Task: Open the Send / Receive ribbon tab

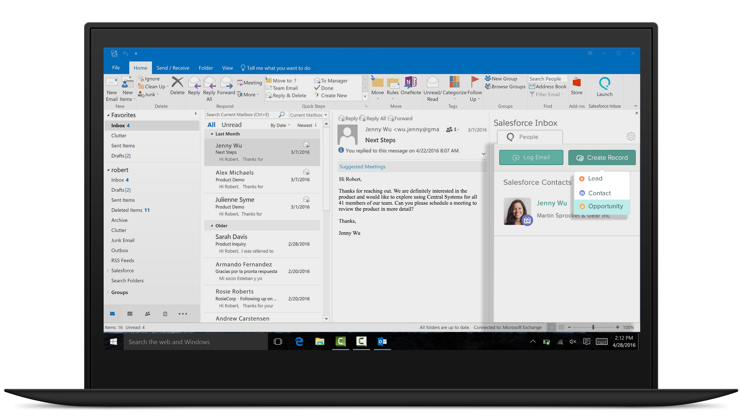Action: click(x=173, y=68)
